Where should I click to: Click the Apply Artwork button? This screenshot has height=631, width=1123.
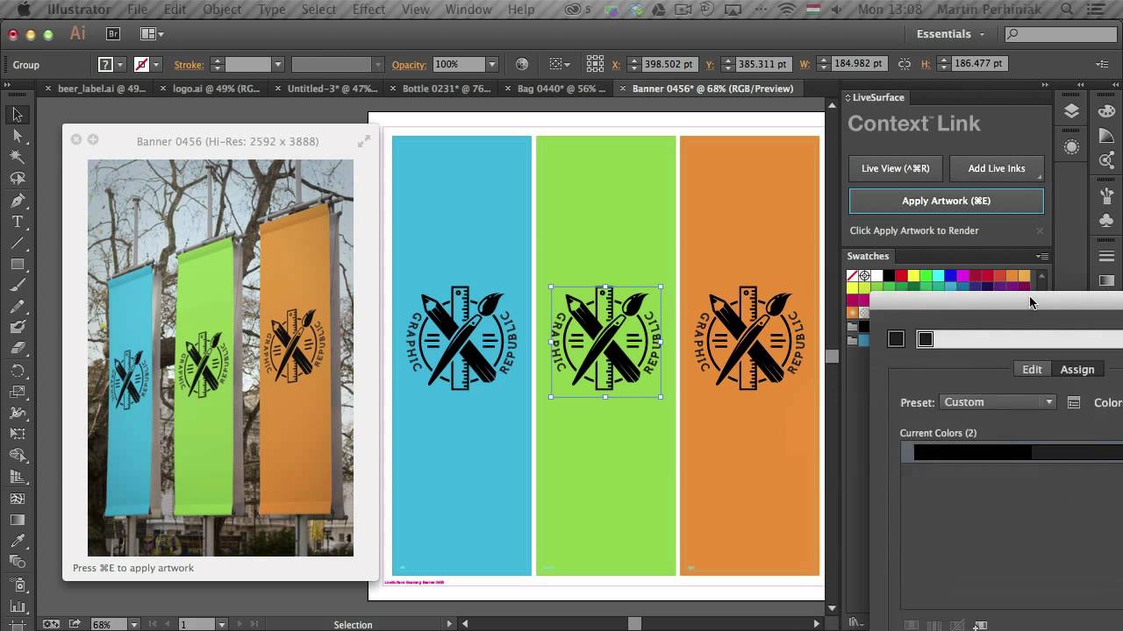(x=946, y=201)
